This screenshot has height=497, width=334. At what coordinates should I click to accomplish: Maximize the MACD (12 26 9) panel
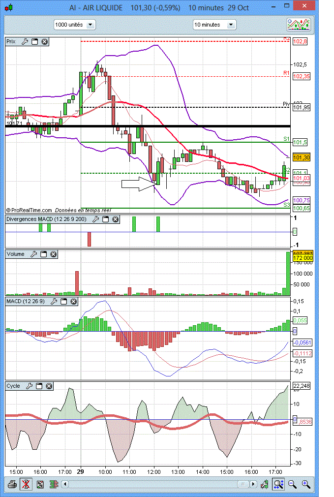tap(63, 302)
